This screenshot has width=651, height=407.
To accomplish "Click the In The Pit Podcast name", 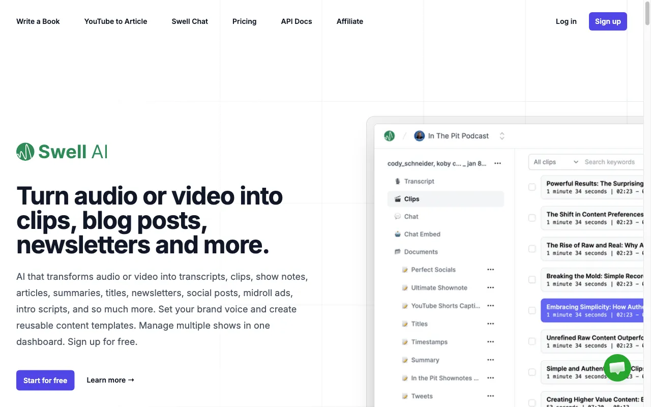I will coord(458,136).
